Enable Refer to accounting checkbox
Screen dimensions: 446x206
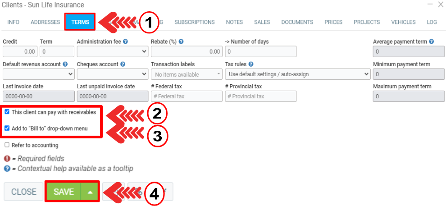pyautogui.click(x=7, y=145)
